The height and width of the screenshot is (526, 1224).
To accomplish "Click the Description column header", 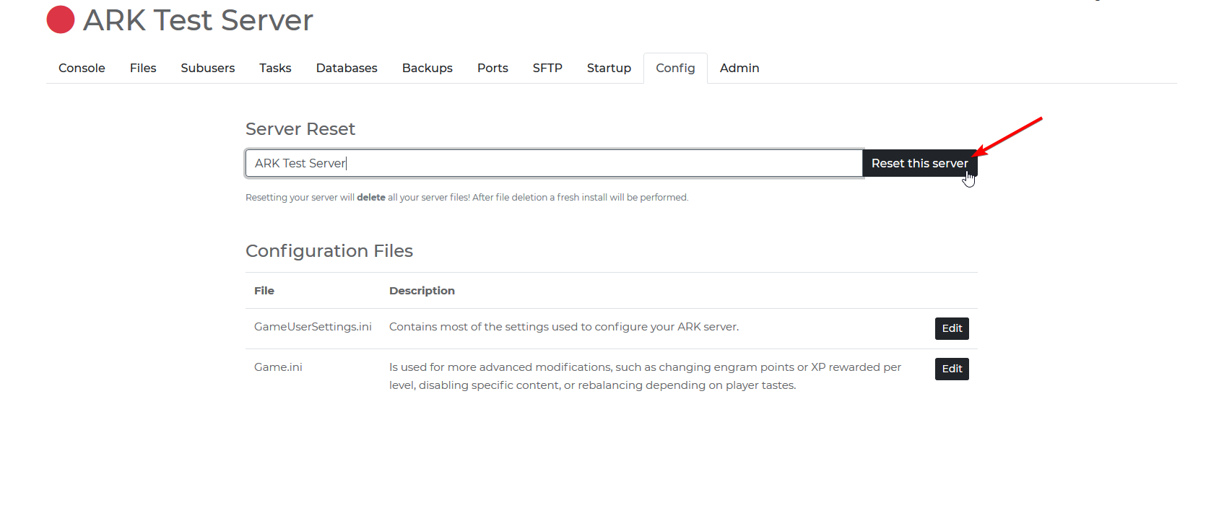I will pos(422,291).
